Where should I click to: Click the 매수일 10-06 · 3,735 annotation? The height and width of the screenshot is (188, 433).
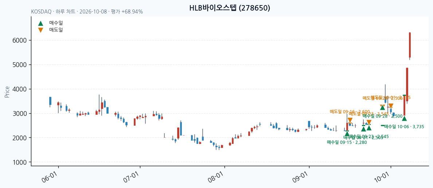tap(404, 126)
